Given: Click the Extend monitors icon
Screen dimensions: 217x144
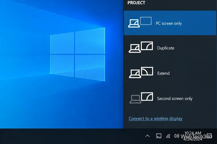Looking at the screenshot, I should pyautogui.click(x=141, y=73).
